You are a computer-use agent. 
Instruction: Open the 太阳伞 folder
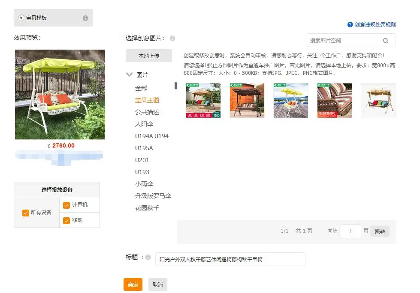[x=144, y=124]
